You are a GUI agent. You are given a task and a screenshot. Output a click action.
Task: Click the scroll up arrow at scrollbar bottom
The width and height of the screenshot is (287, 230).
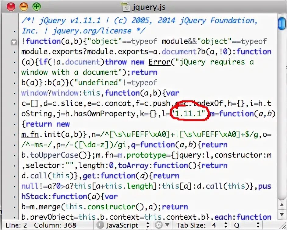point(282,204)
